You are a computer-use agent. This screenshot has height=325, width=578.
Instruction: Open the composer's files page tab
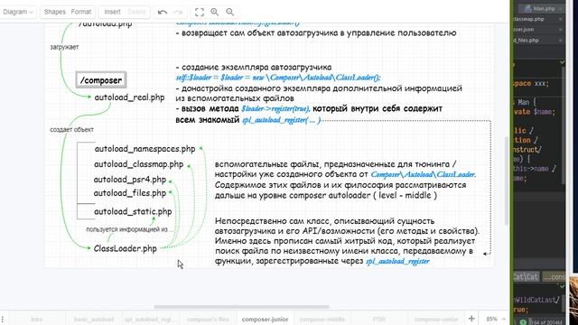click(208, 319)
